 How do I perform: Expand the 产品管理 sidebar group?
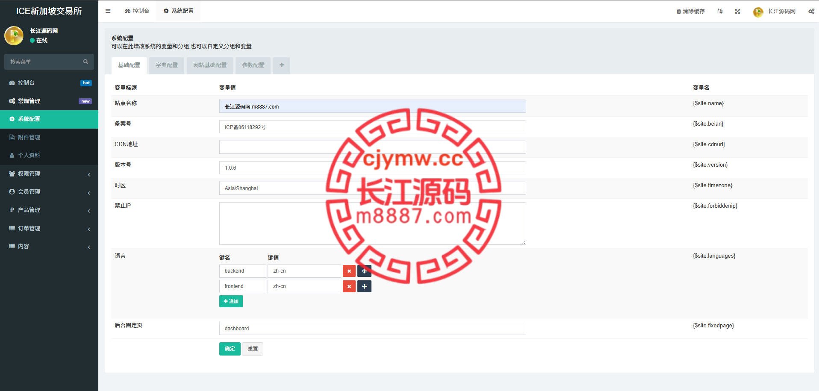point(49,210)
